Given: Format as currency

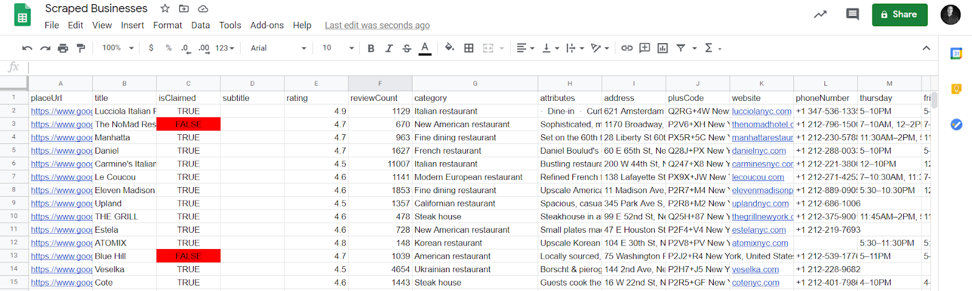Looking at the screenshot, I should (151, 48).
